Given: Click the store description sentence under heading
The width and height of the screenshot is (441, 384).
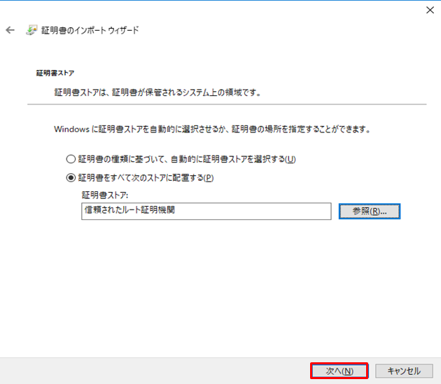Looking at the screenshot, I should point(159,92).
